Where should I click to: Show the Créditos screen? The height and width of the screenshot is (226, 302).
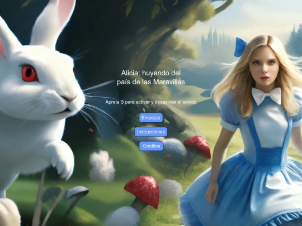click(x=151, y=146)
